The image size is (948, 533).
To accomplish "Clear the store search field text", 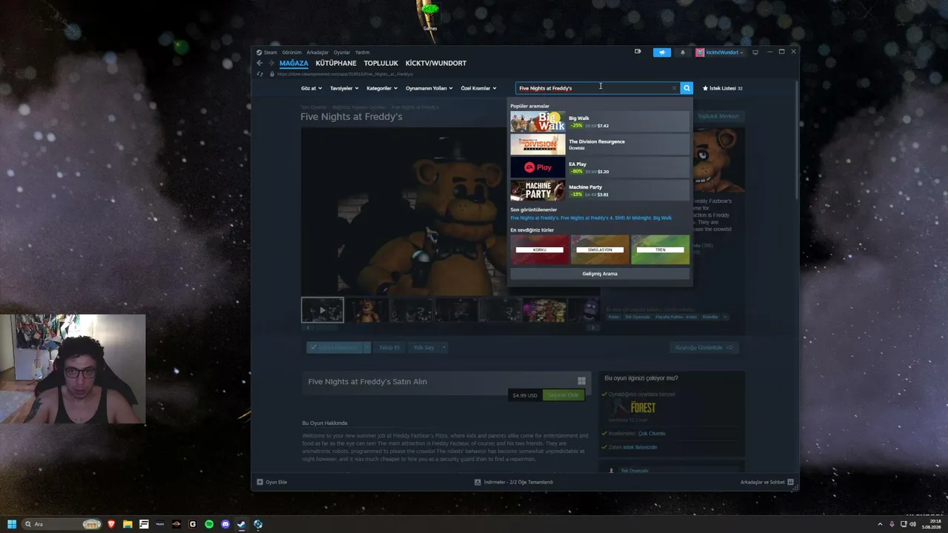I will (x=674, y=88).
